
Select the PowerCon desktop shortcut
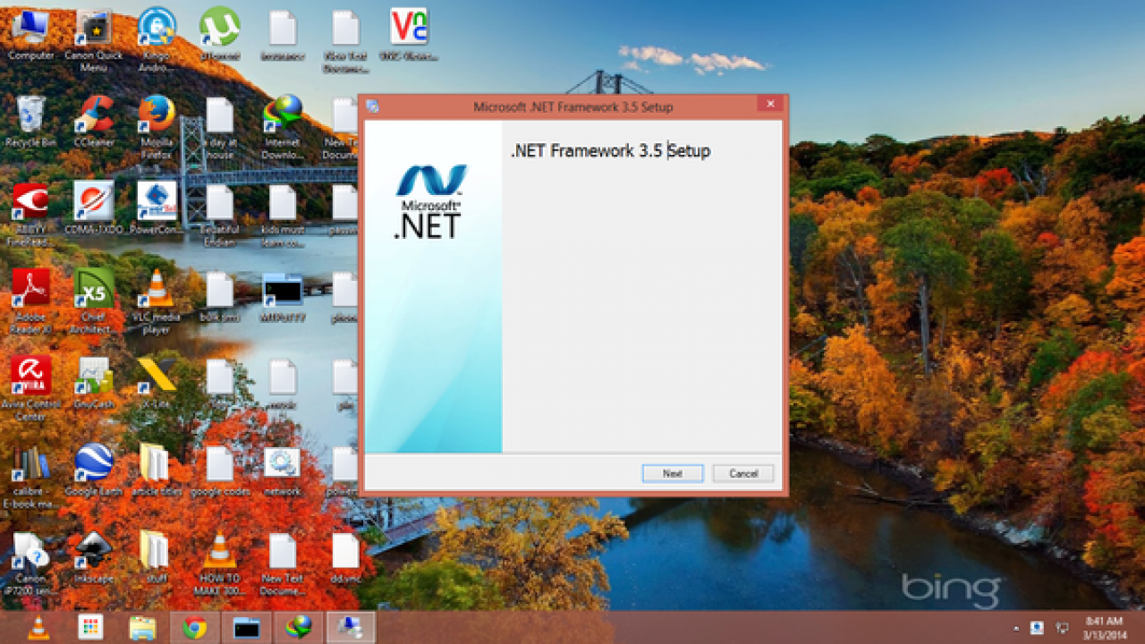point(157,208)
